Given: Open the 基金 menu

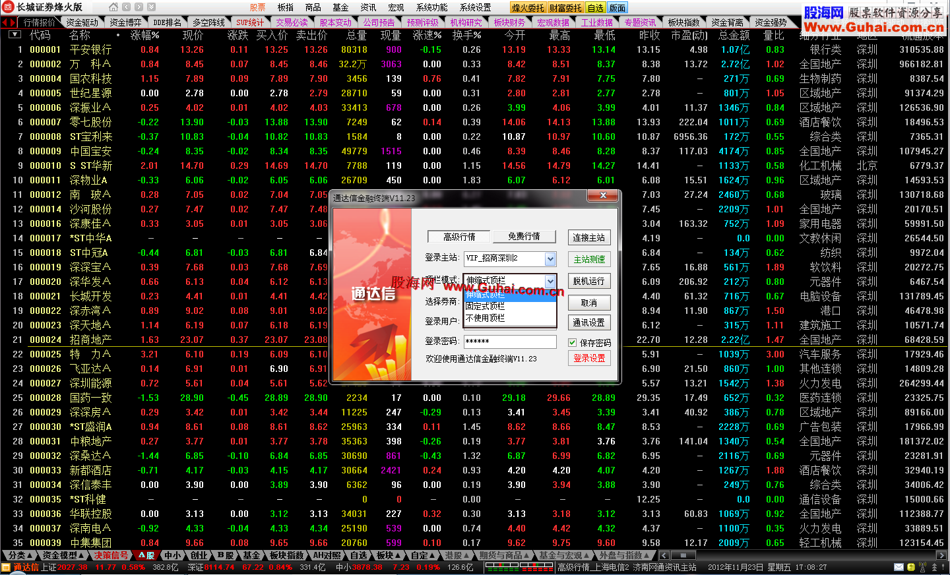Looking at the screenshot, I should tap(340, 7).
